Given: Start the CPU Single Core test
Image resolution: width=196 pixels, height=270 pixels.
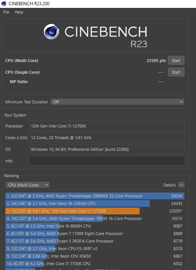Looking at the screenshot, I should point(176,72).
